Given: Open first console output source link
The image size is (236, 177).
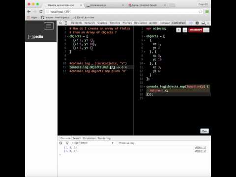Looking at the screenshot, I should point(200,147).
